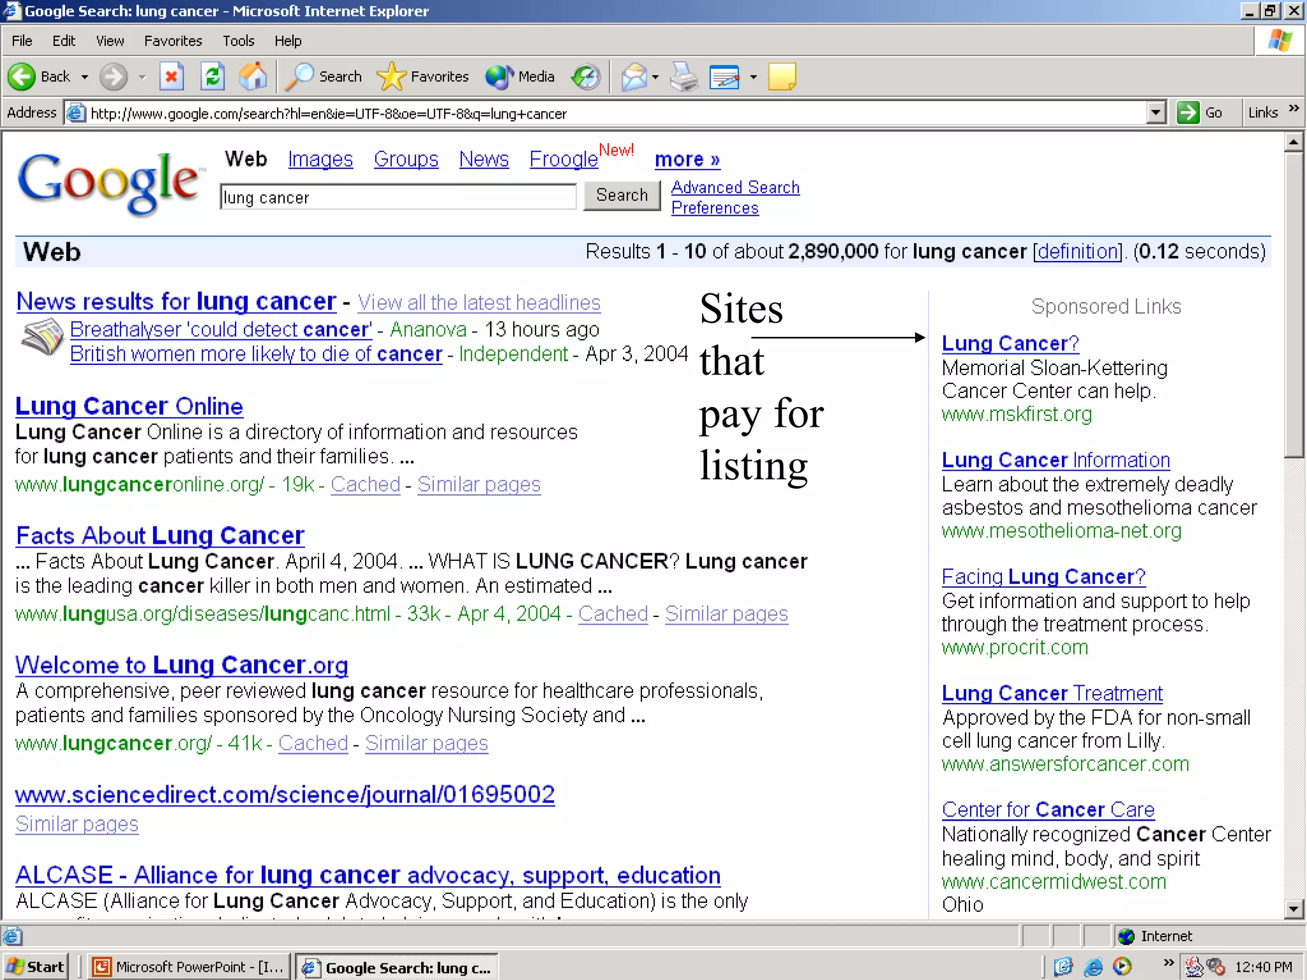The image size is (1307, 980).
Task: Open Advanced Search link
Action: [735, 188]
